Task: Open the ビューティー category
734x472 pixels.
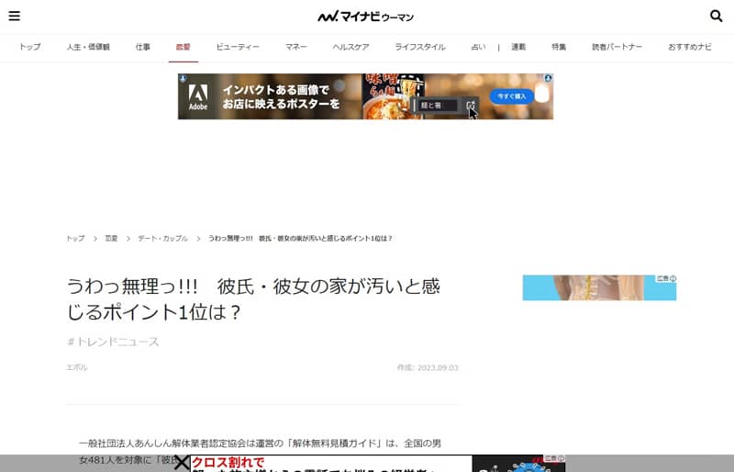Action: (238, 47)
